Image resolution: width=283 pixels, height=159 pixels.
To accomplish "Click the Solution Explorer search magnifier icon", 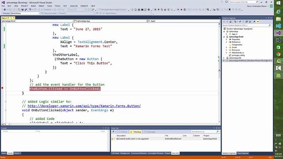I will (x=270, y=25).
